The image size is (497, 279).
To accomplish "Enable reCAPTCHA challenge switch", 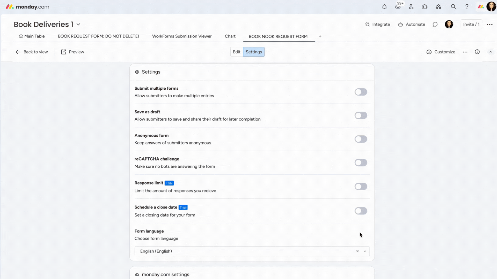I will pyautogui.click(x=361, y=162).
